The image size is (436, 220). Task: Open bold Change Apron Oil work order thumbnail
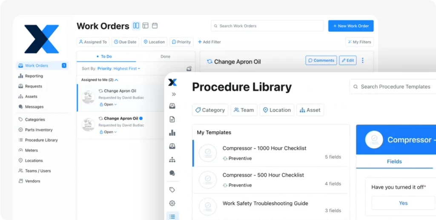89,125
